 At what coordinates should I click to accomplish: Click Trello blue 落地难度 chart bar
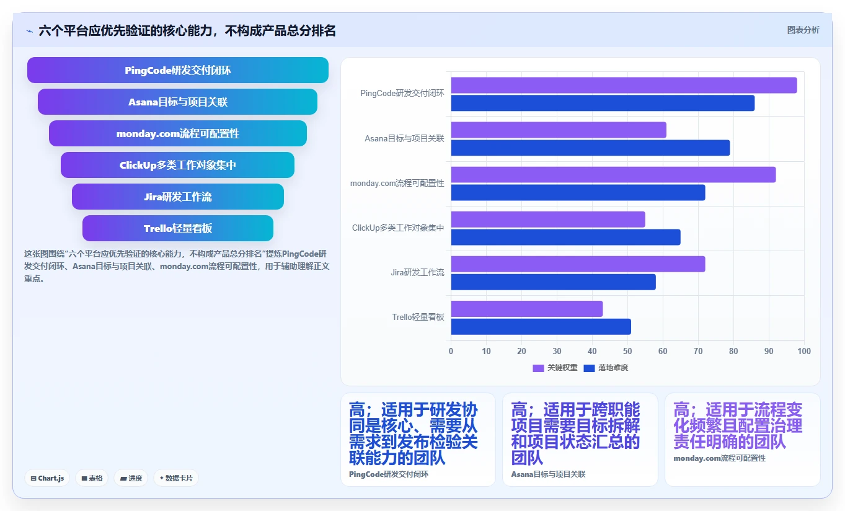click(x=541, y=327)
